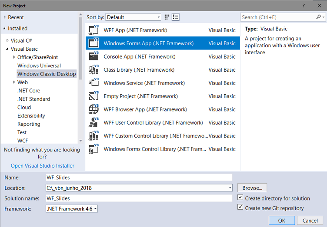Click the WPF Browser App globe icon
Screen dimensions: 327x227
93,109
